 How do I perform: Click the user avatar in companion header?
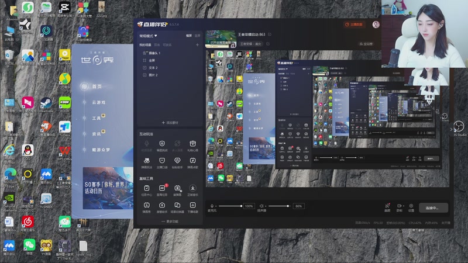(376, 25)
